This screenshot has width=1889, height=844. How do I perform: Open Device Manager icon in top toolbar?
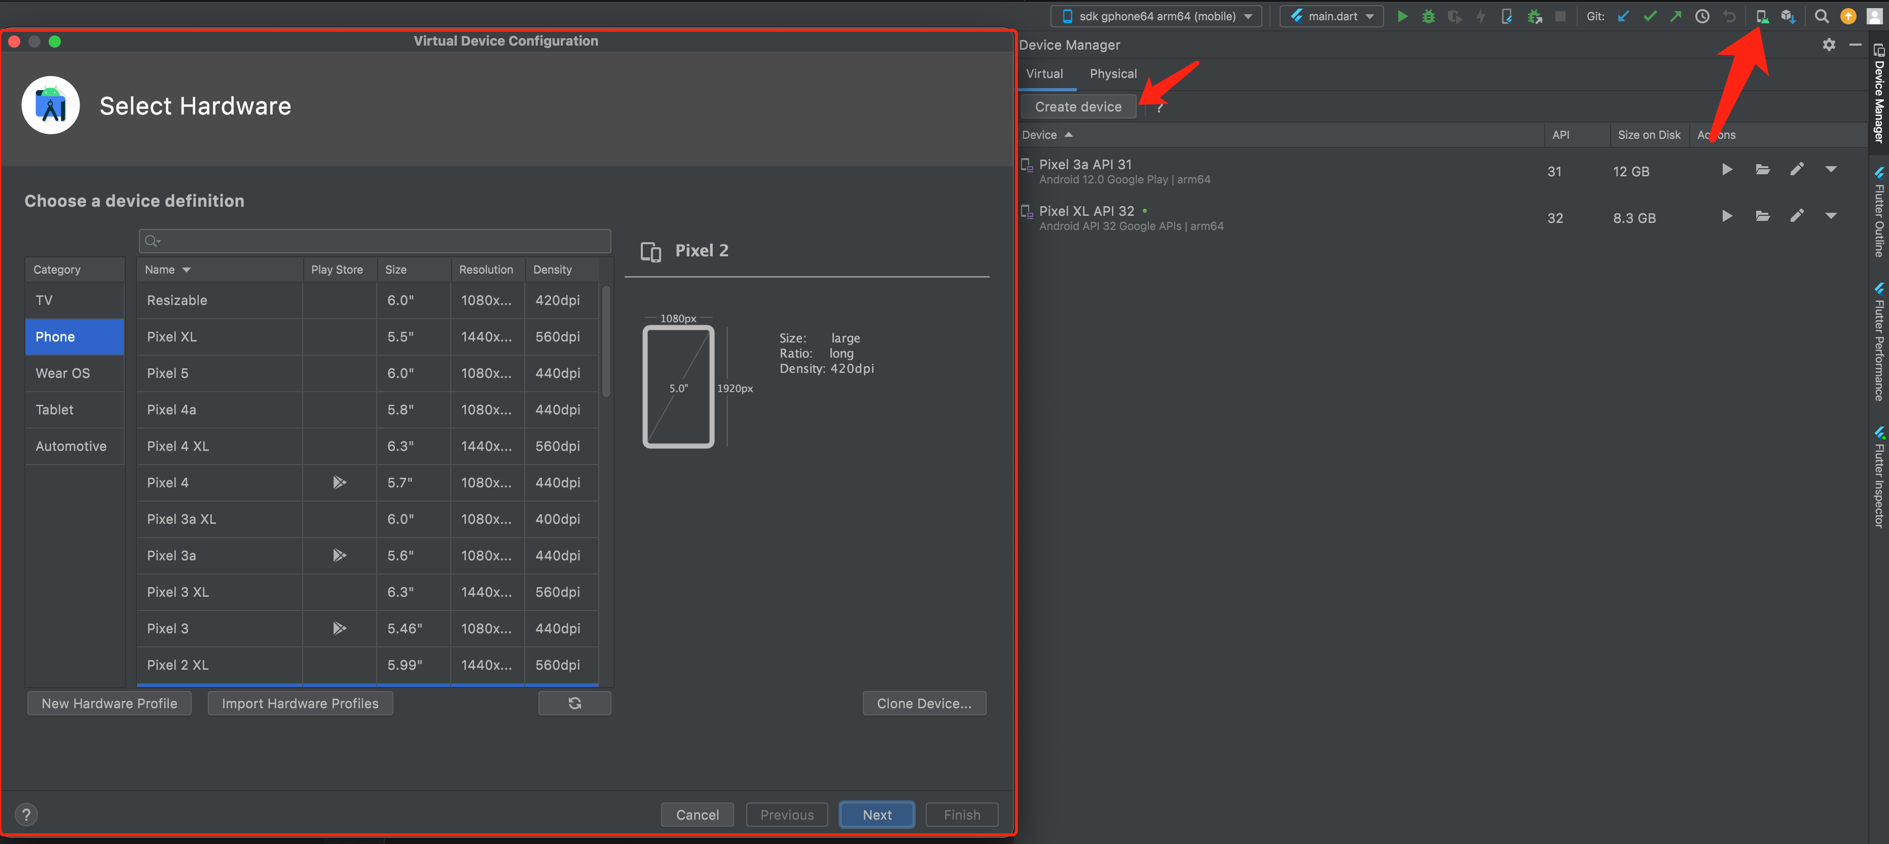point(1761,16)
